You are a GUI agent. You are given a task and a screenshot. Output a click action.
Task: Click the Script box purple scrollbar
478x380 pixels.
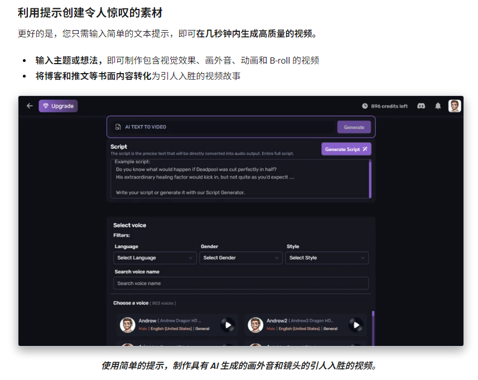pyautogui.click(x=369, y=179)
